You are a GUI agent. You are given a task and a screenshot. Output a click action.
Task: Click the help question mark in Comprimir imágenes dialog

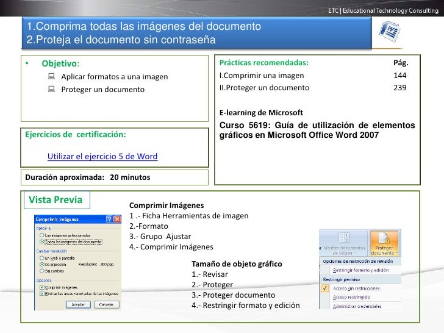tap(109, 219)
